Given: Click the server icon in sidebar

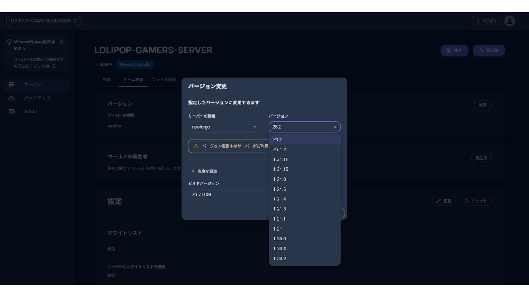Looking at the screenshot, I should point(12,85).
